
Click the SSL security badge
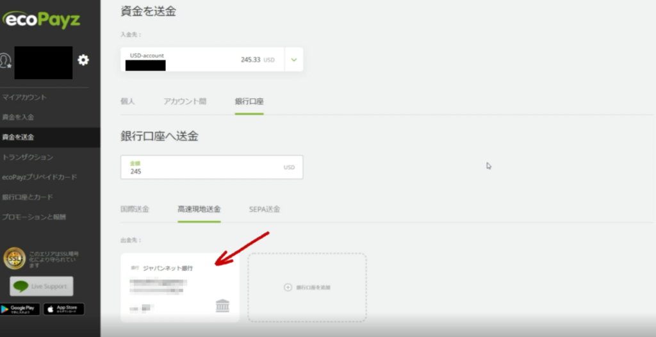point(14,258)
